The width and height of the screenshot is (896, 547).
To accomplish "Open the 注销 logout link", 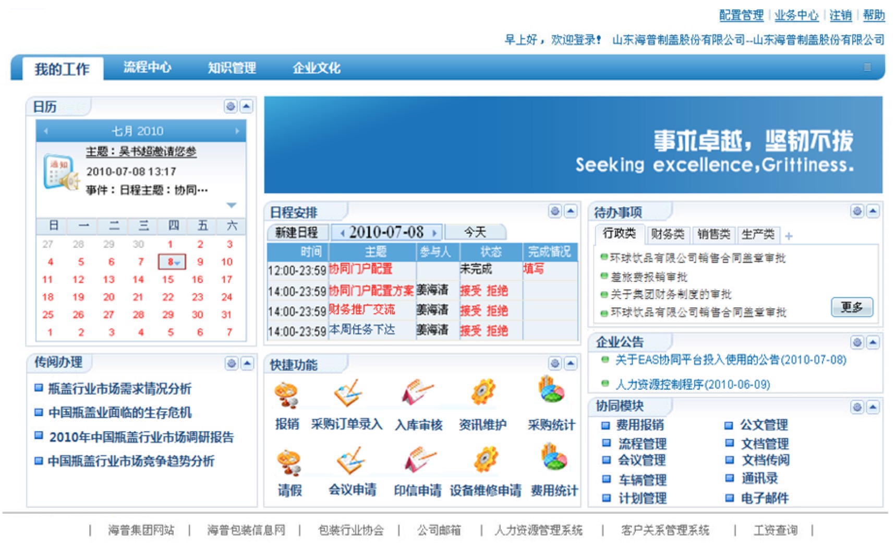I will click(840, 15).
